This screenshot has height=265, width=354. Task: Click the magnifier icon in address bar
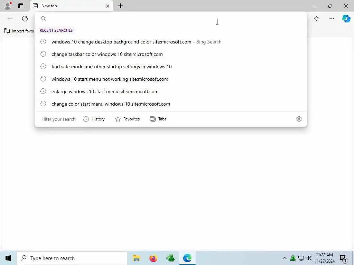[44, 19]
